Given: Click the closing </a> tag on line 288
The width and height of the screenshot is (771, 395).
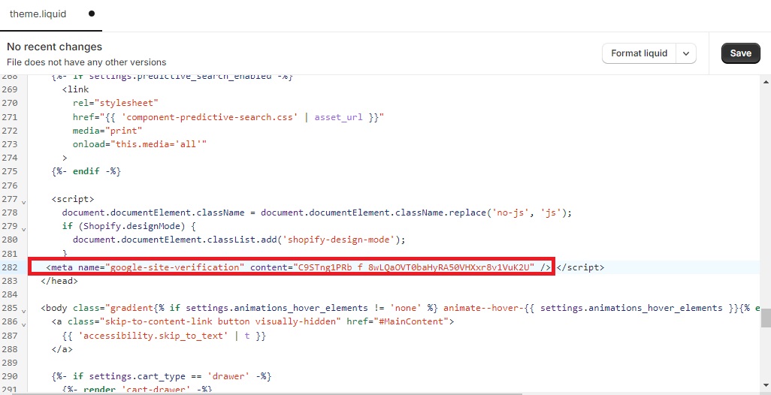Looking at the screenshot, I should 62,349.
